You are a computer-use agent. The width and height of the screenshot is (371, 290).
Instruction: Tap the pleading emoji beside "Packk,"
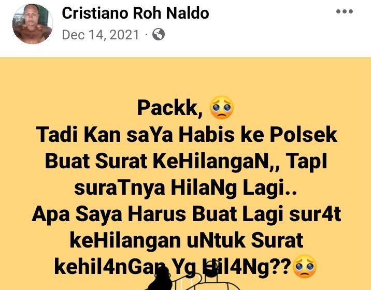(x=222, y=107)
